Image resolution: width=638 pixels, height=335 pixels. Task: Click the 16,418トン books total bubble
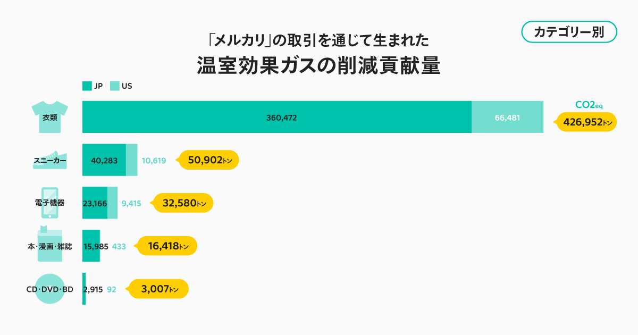point(168,246)
